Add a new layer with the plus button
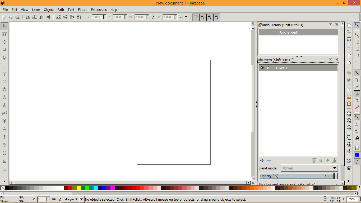Image resolution: width=361 pixels, height=203 pixels. (x=262, y=160)
